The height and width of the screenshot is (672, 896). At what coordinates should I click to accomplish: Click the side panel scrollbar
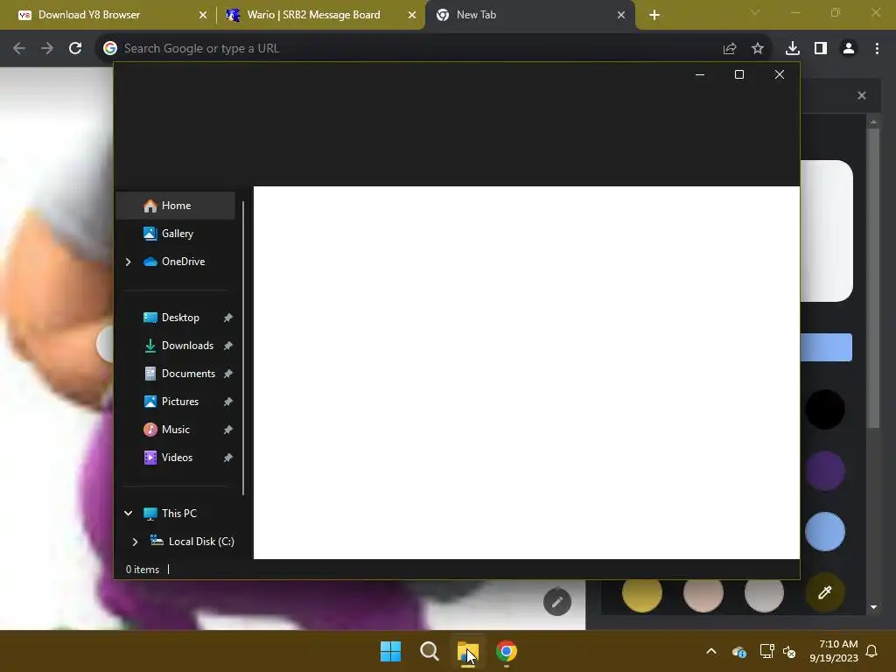point(872,278)
